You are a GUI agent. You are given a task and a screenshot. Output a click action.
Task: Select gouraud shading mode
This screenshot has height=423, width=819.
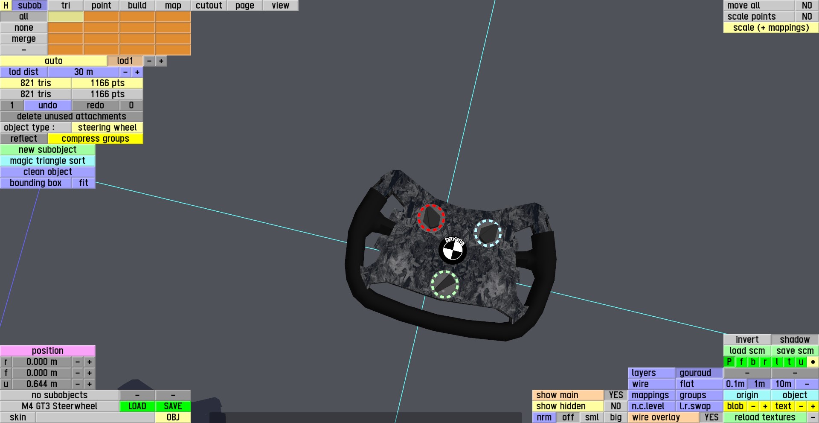[x=700, y=373]
